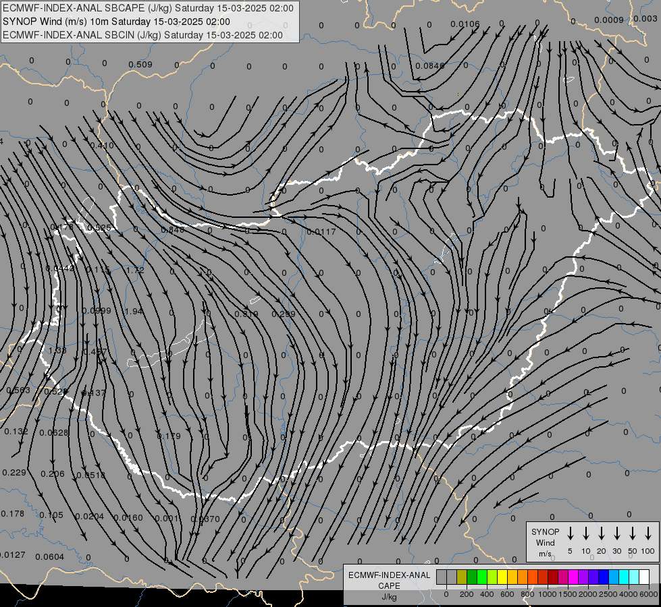Pick the pure yellow CAPE legend swatch
The image size is (661, 607).
(x=502, y=577)
